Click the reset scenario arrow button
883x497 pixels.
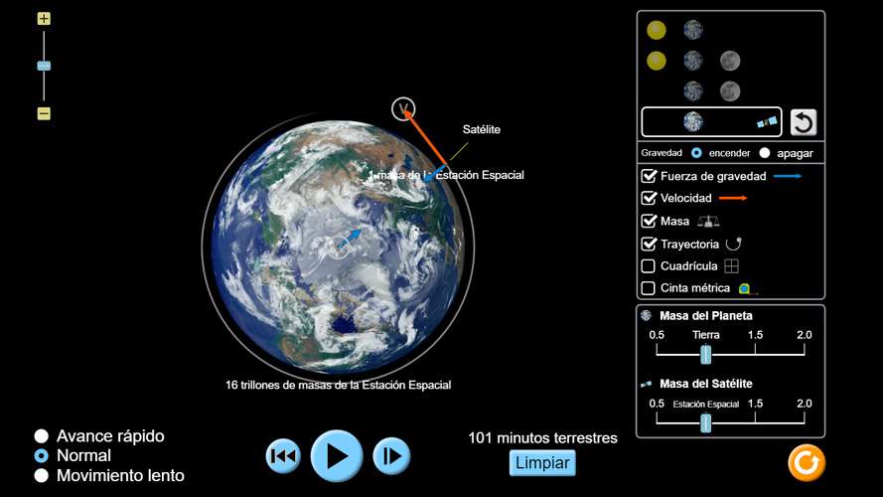click(x=804, y=122)
